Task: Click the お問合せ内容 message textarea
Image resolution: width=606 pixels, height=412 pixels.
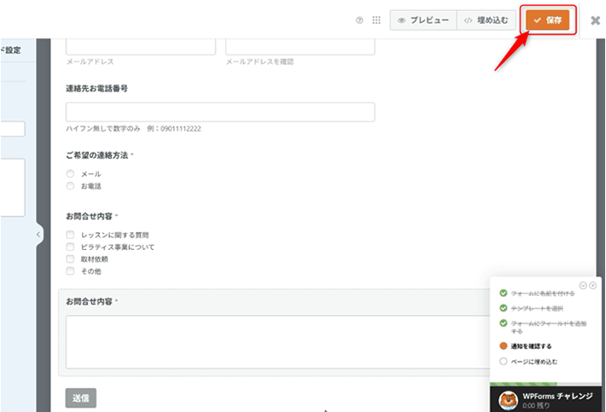Action: (278, 342)
